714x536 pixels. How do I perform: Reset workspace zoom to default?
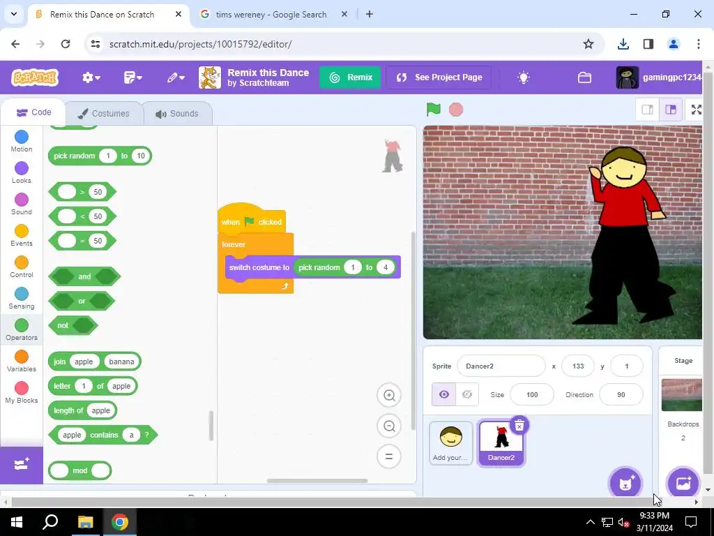(389, 456)
